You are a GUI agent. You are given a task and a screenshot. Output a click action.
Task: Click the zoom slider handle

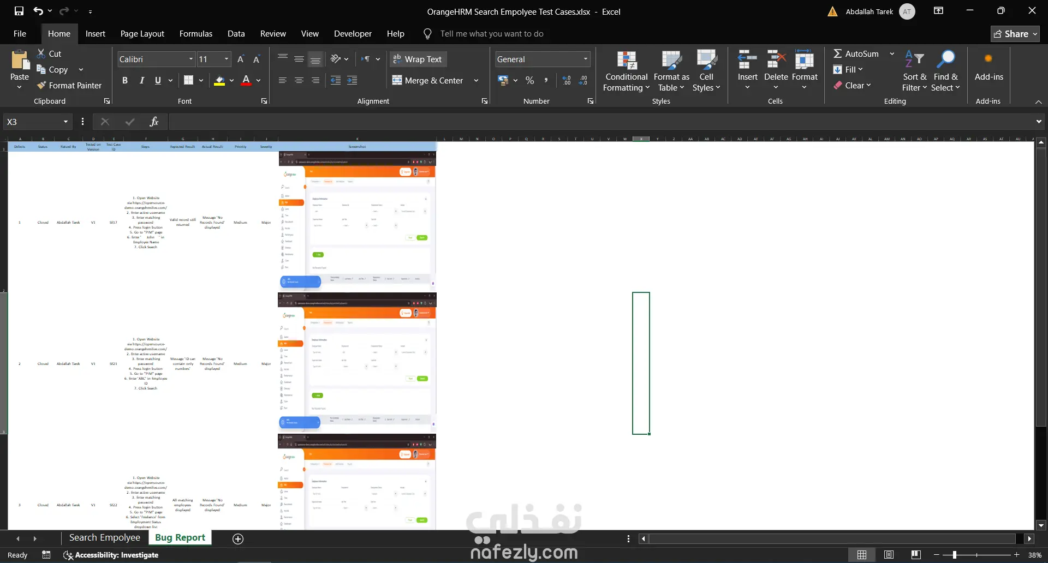[x=954, y=555]
